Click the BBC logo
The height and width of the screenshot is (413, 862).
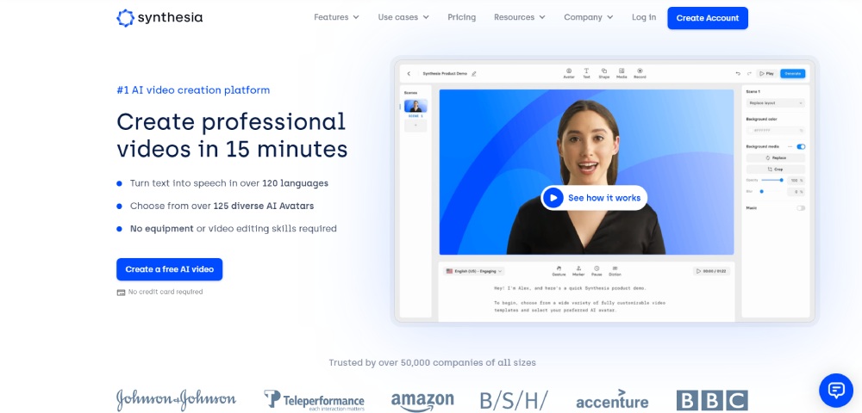712,400
